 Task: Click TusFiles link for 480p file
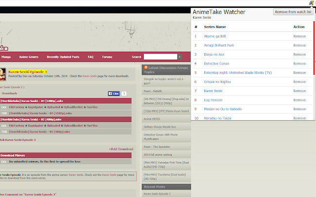(x=92, y=126)
